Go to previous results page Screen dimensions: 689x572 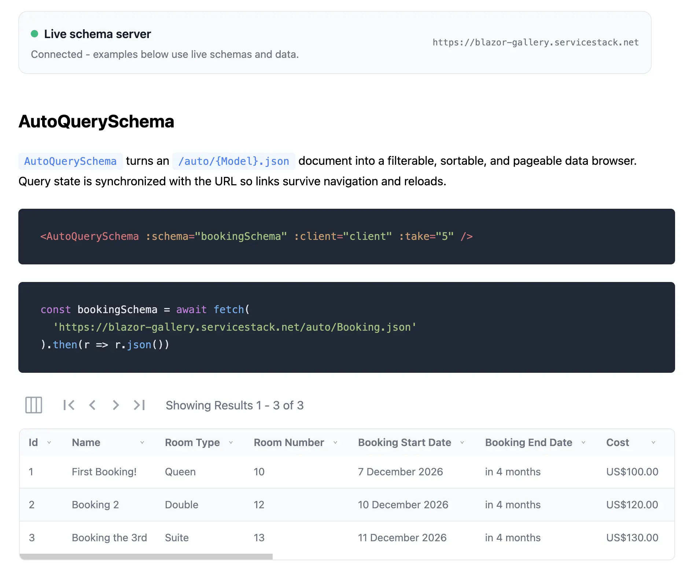coord(92,405)
